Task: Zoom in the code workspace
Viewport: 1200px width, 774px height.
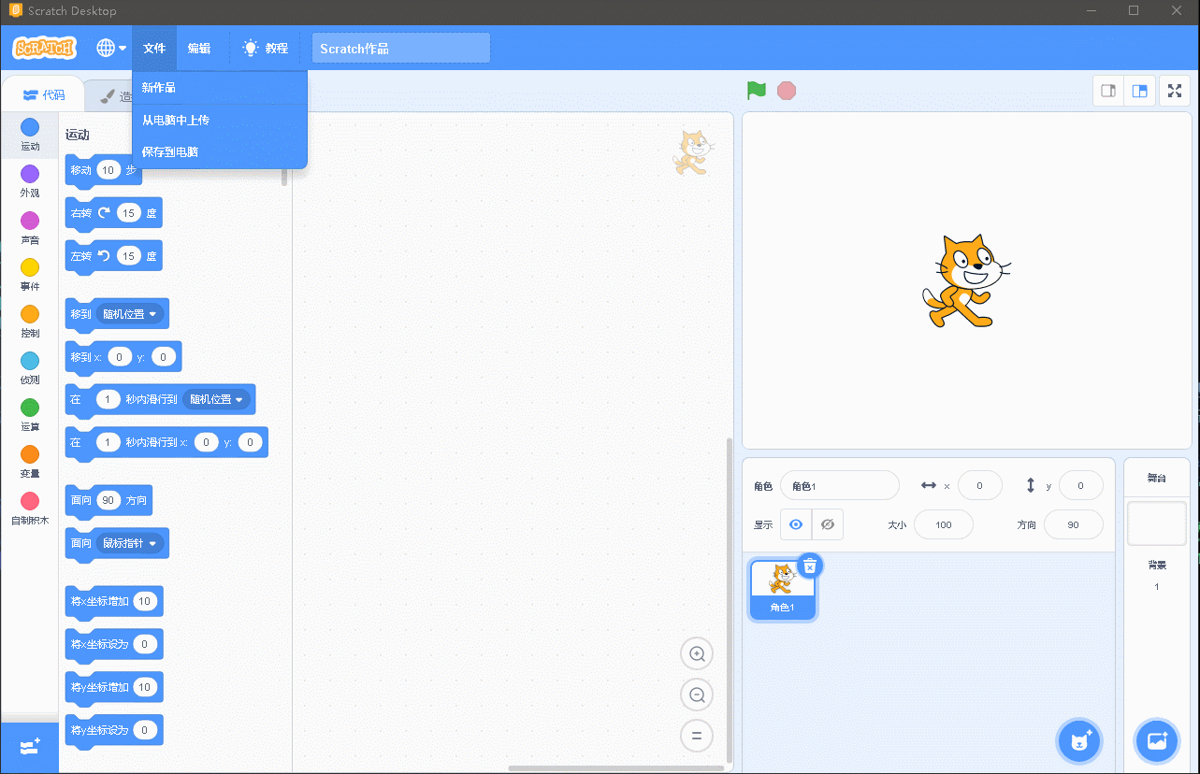Action: pyautogui.click(x=697, y=654)
